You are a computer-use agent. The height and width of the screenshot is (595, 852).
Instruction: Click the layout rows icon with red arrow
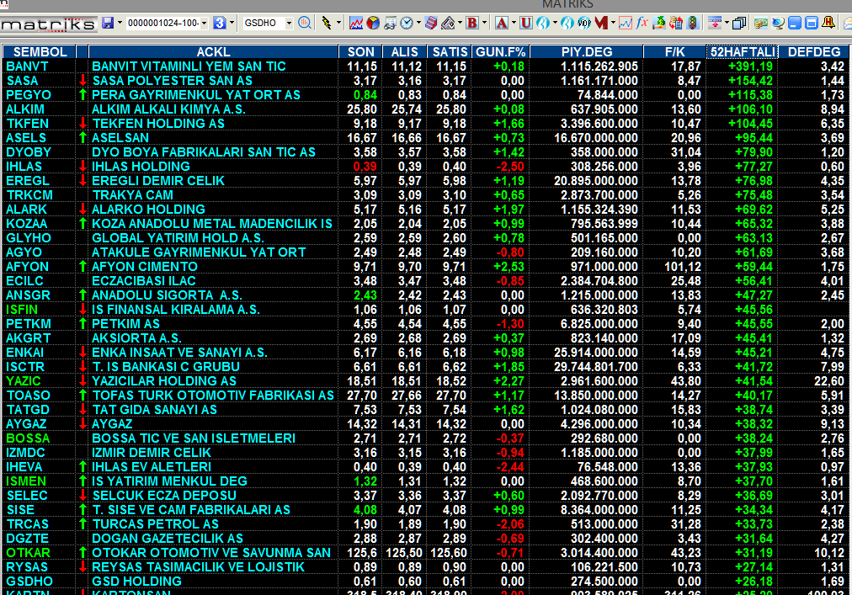tap(715, 23)
